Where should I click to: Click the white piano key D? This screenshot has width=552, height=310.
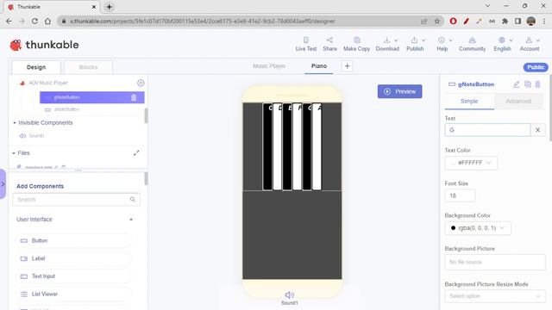[278, 147]
